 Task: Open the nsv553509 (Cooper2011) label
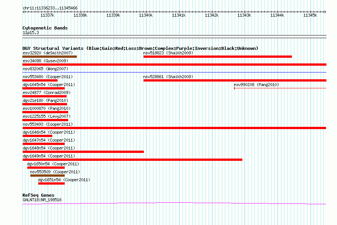[55, 172]
